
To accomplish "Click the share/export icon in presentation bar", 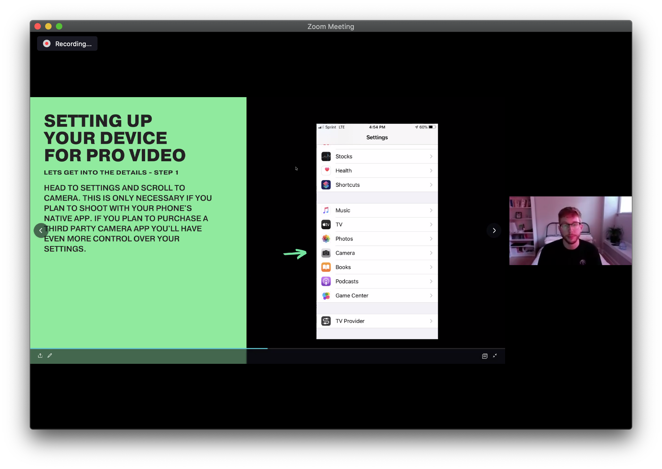I will 40,356.
